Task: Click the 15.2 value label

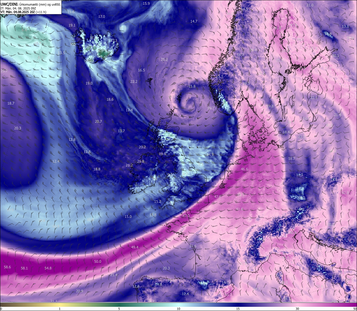Action: [x=158, y=201]
